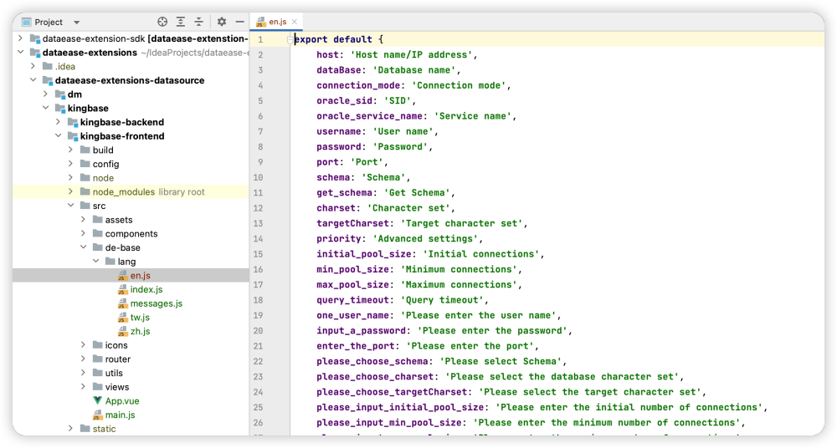Collapse the de-base folder
Screen dimensions: 837x448
pos(83,247)
